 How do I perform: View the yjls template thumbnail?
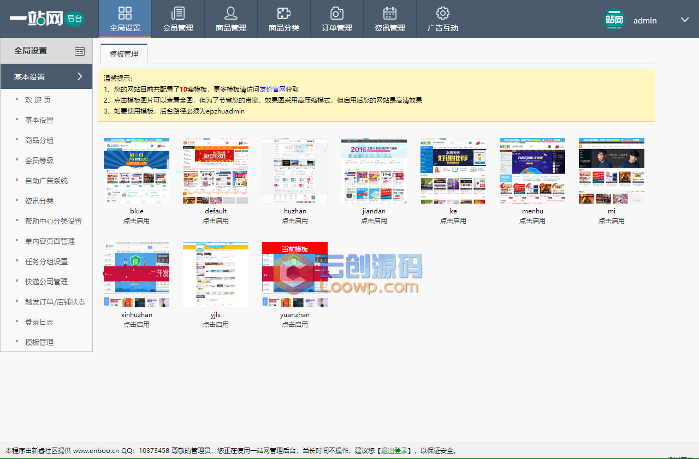pos(216,275)
